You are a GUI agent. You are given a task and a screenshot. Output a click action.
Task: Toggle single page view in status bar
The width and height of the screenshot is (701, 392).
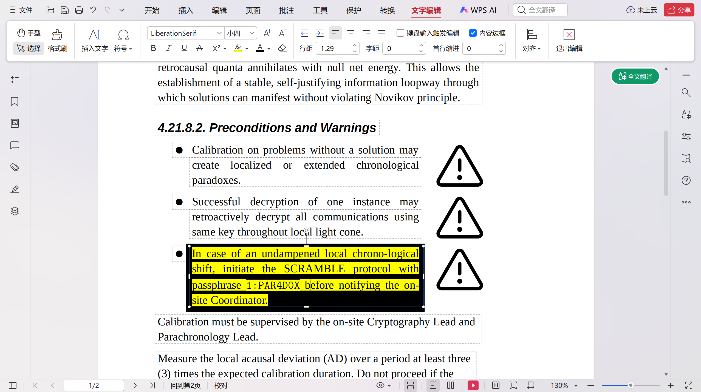(x=433, y=385)
